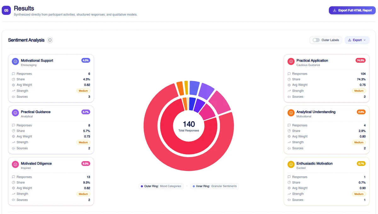Image resolution: width=378 pixels, height=214 pixels.
Task: Click the 5.7% badge on Practical Guidance
Action: coord(86,112)
